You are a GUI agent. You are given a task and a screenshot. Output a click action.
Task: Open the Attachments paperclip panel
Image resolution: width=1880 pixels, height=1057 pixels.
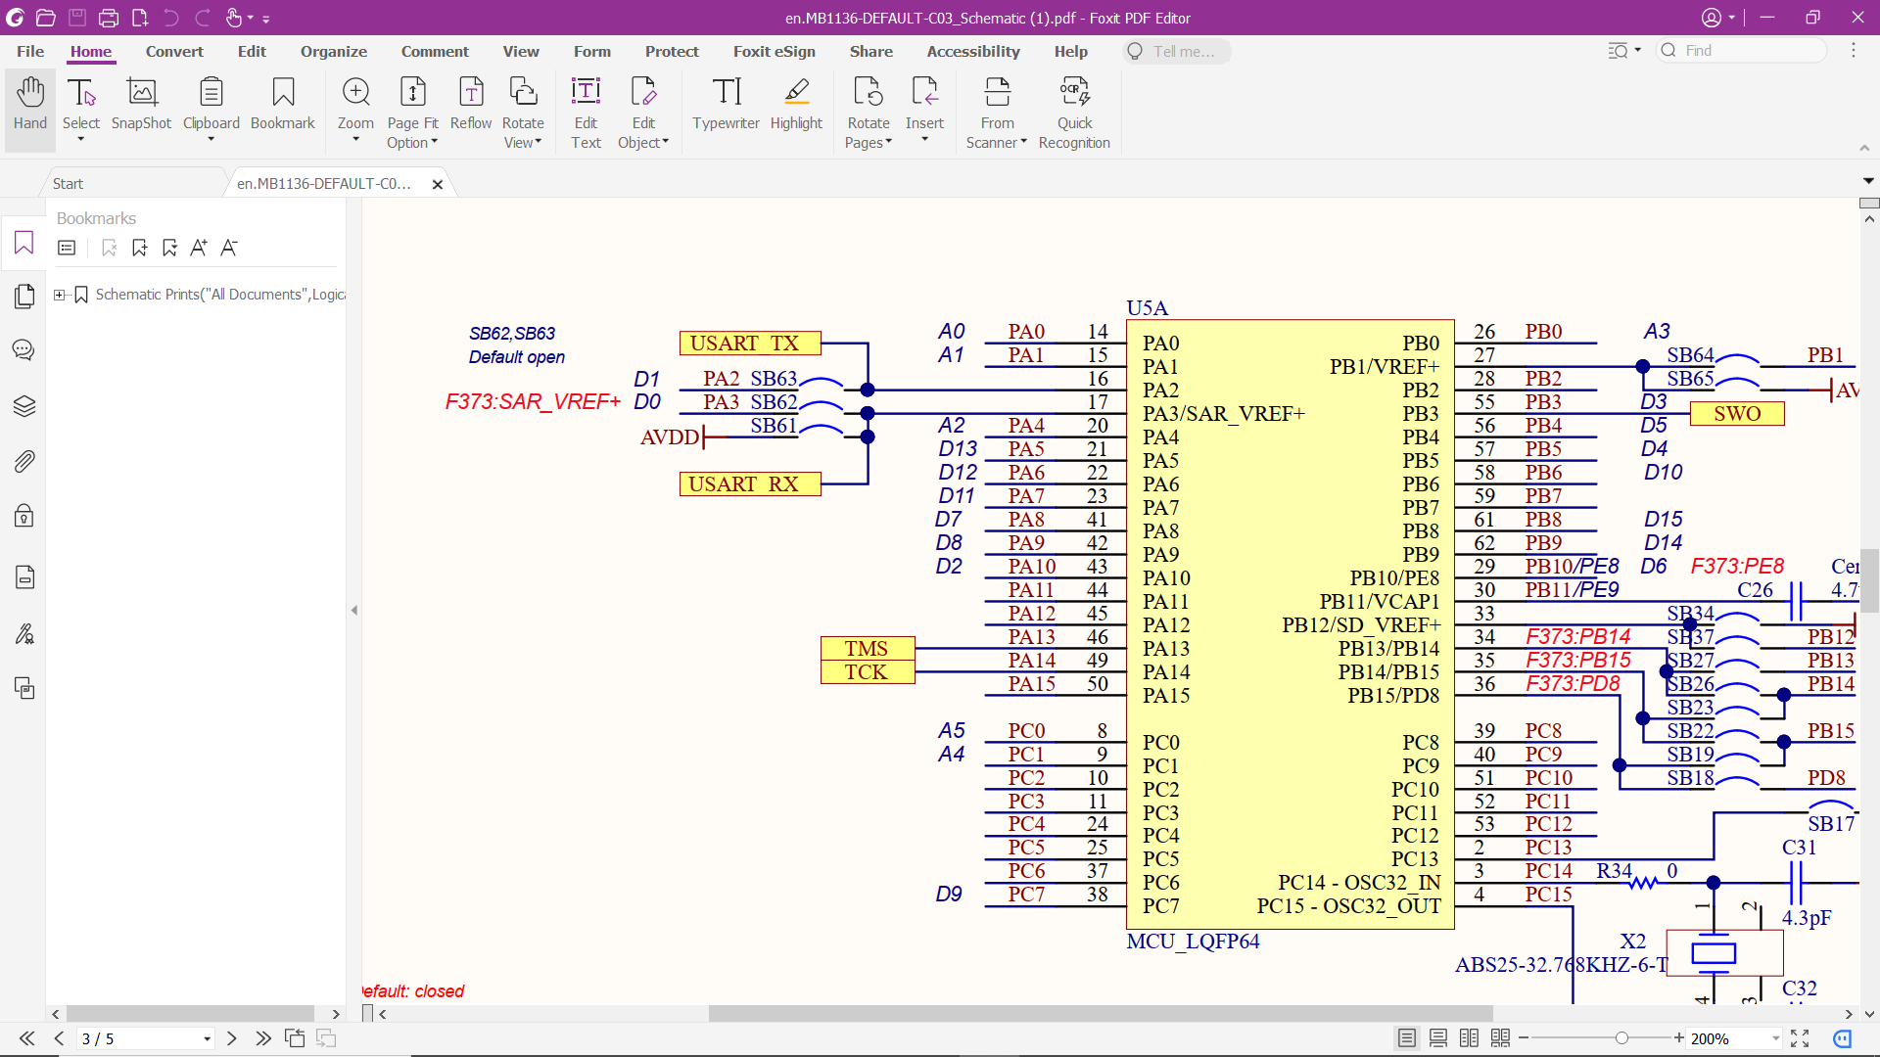[23, 461]
